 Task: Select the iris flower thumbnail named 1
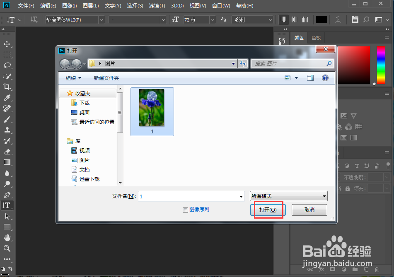[152, 111]
